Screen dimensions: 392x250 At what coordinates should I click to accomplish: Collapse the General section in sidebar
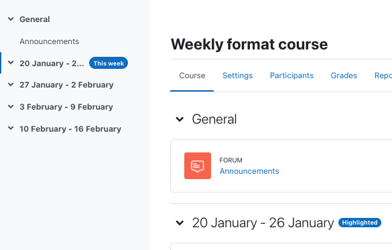point(11,19)
